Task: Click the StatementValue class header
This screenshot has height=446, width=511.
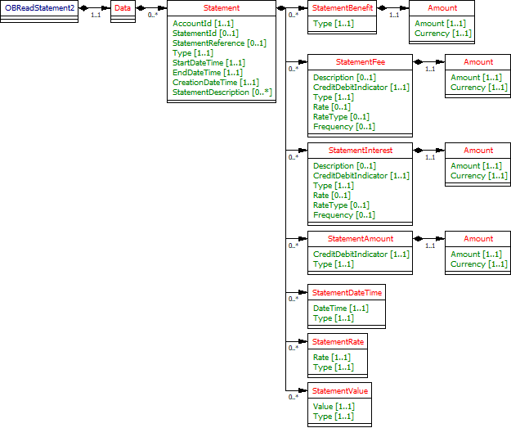Action: 339,391
